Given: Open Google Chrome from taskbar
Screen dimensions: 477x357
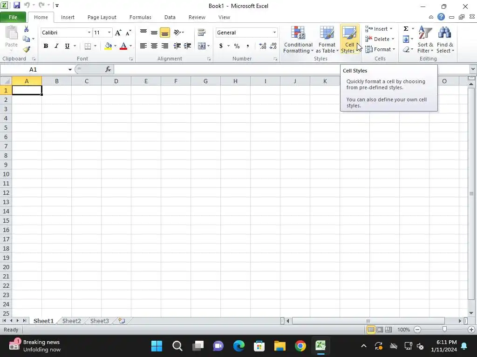Looking at the screenshot, I should pos(300,346).
